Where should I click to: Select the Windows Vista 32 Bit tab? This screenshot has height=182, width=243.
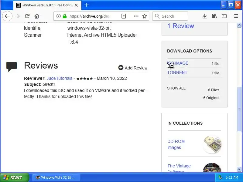click(x=47, y=5)
